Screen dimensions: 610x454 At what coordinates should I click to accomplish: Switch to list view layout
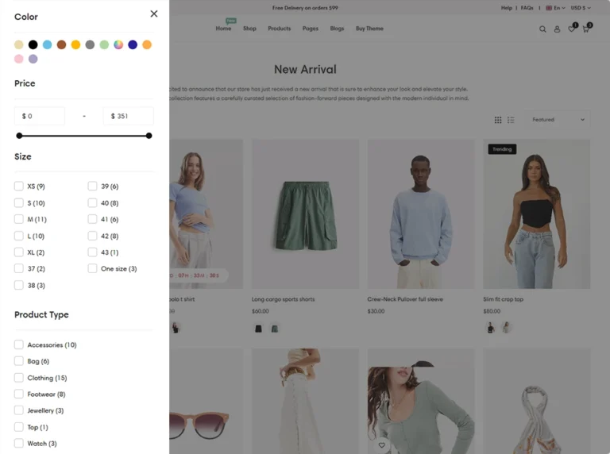point(511,120)
